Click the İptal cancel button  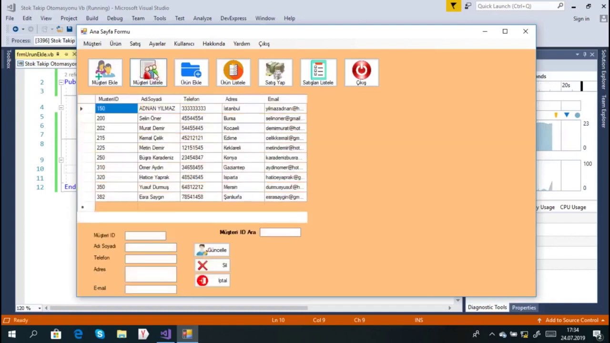click(x=212, y=281)
